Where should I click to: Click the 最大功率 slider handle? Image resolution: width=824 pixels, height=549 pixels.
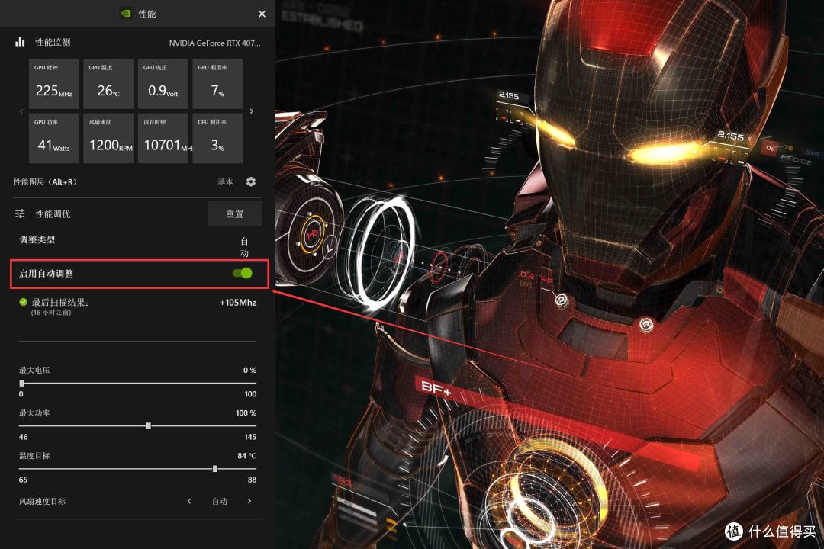(x=149, y=425)
